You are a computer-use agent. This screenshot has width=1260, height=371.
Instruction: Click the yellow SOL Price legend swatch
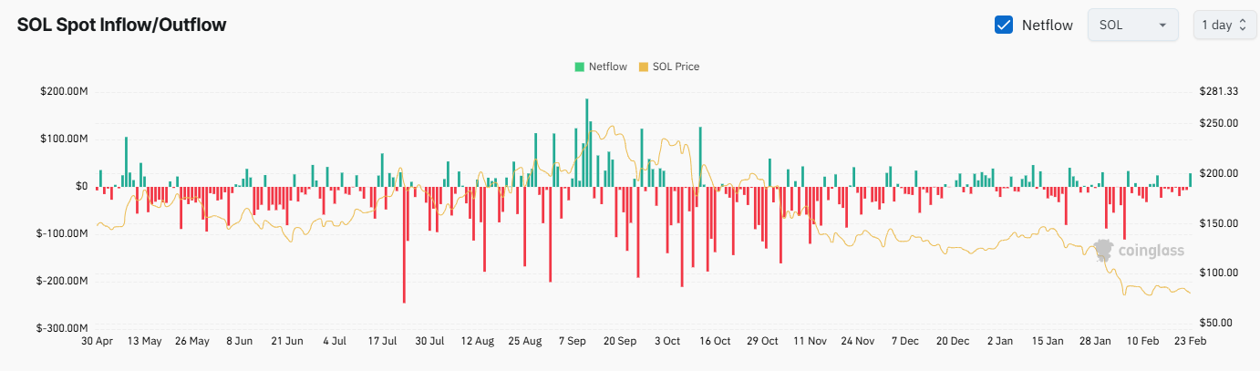pos(644,67)
